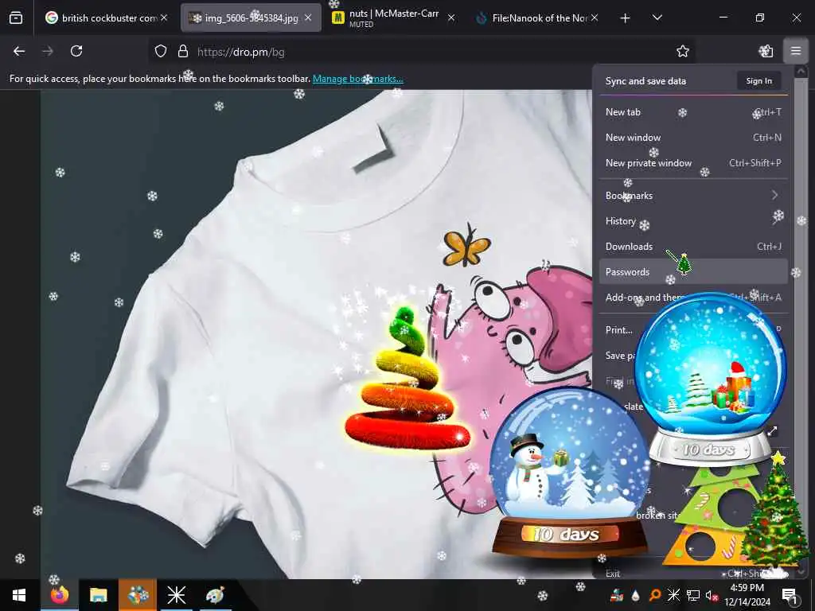
Task: Go forward with the right arrow button
Action: click(x=47, y=51)
